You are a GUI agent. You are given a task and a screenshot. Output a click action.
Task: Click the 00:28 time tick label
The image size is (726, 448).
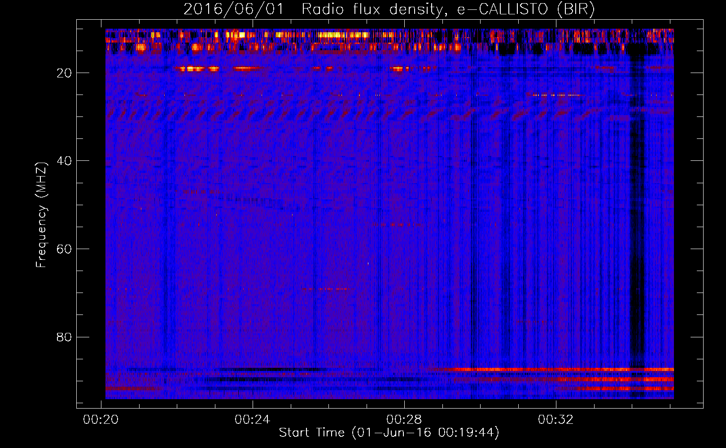(404, 419)
